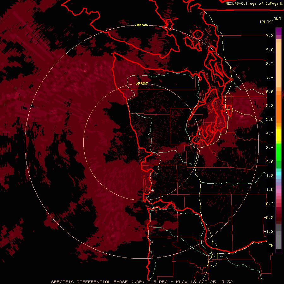Click the 1.0 legend value
This screenshot has width=284, height=284.
pos(270,190)
